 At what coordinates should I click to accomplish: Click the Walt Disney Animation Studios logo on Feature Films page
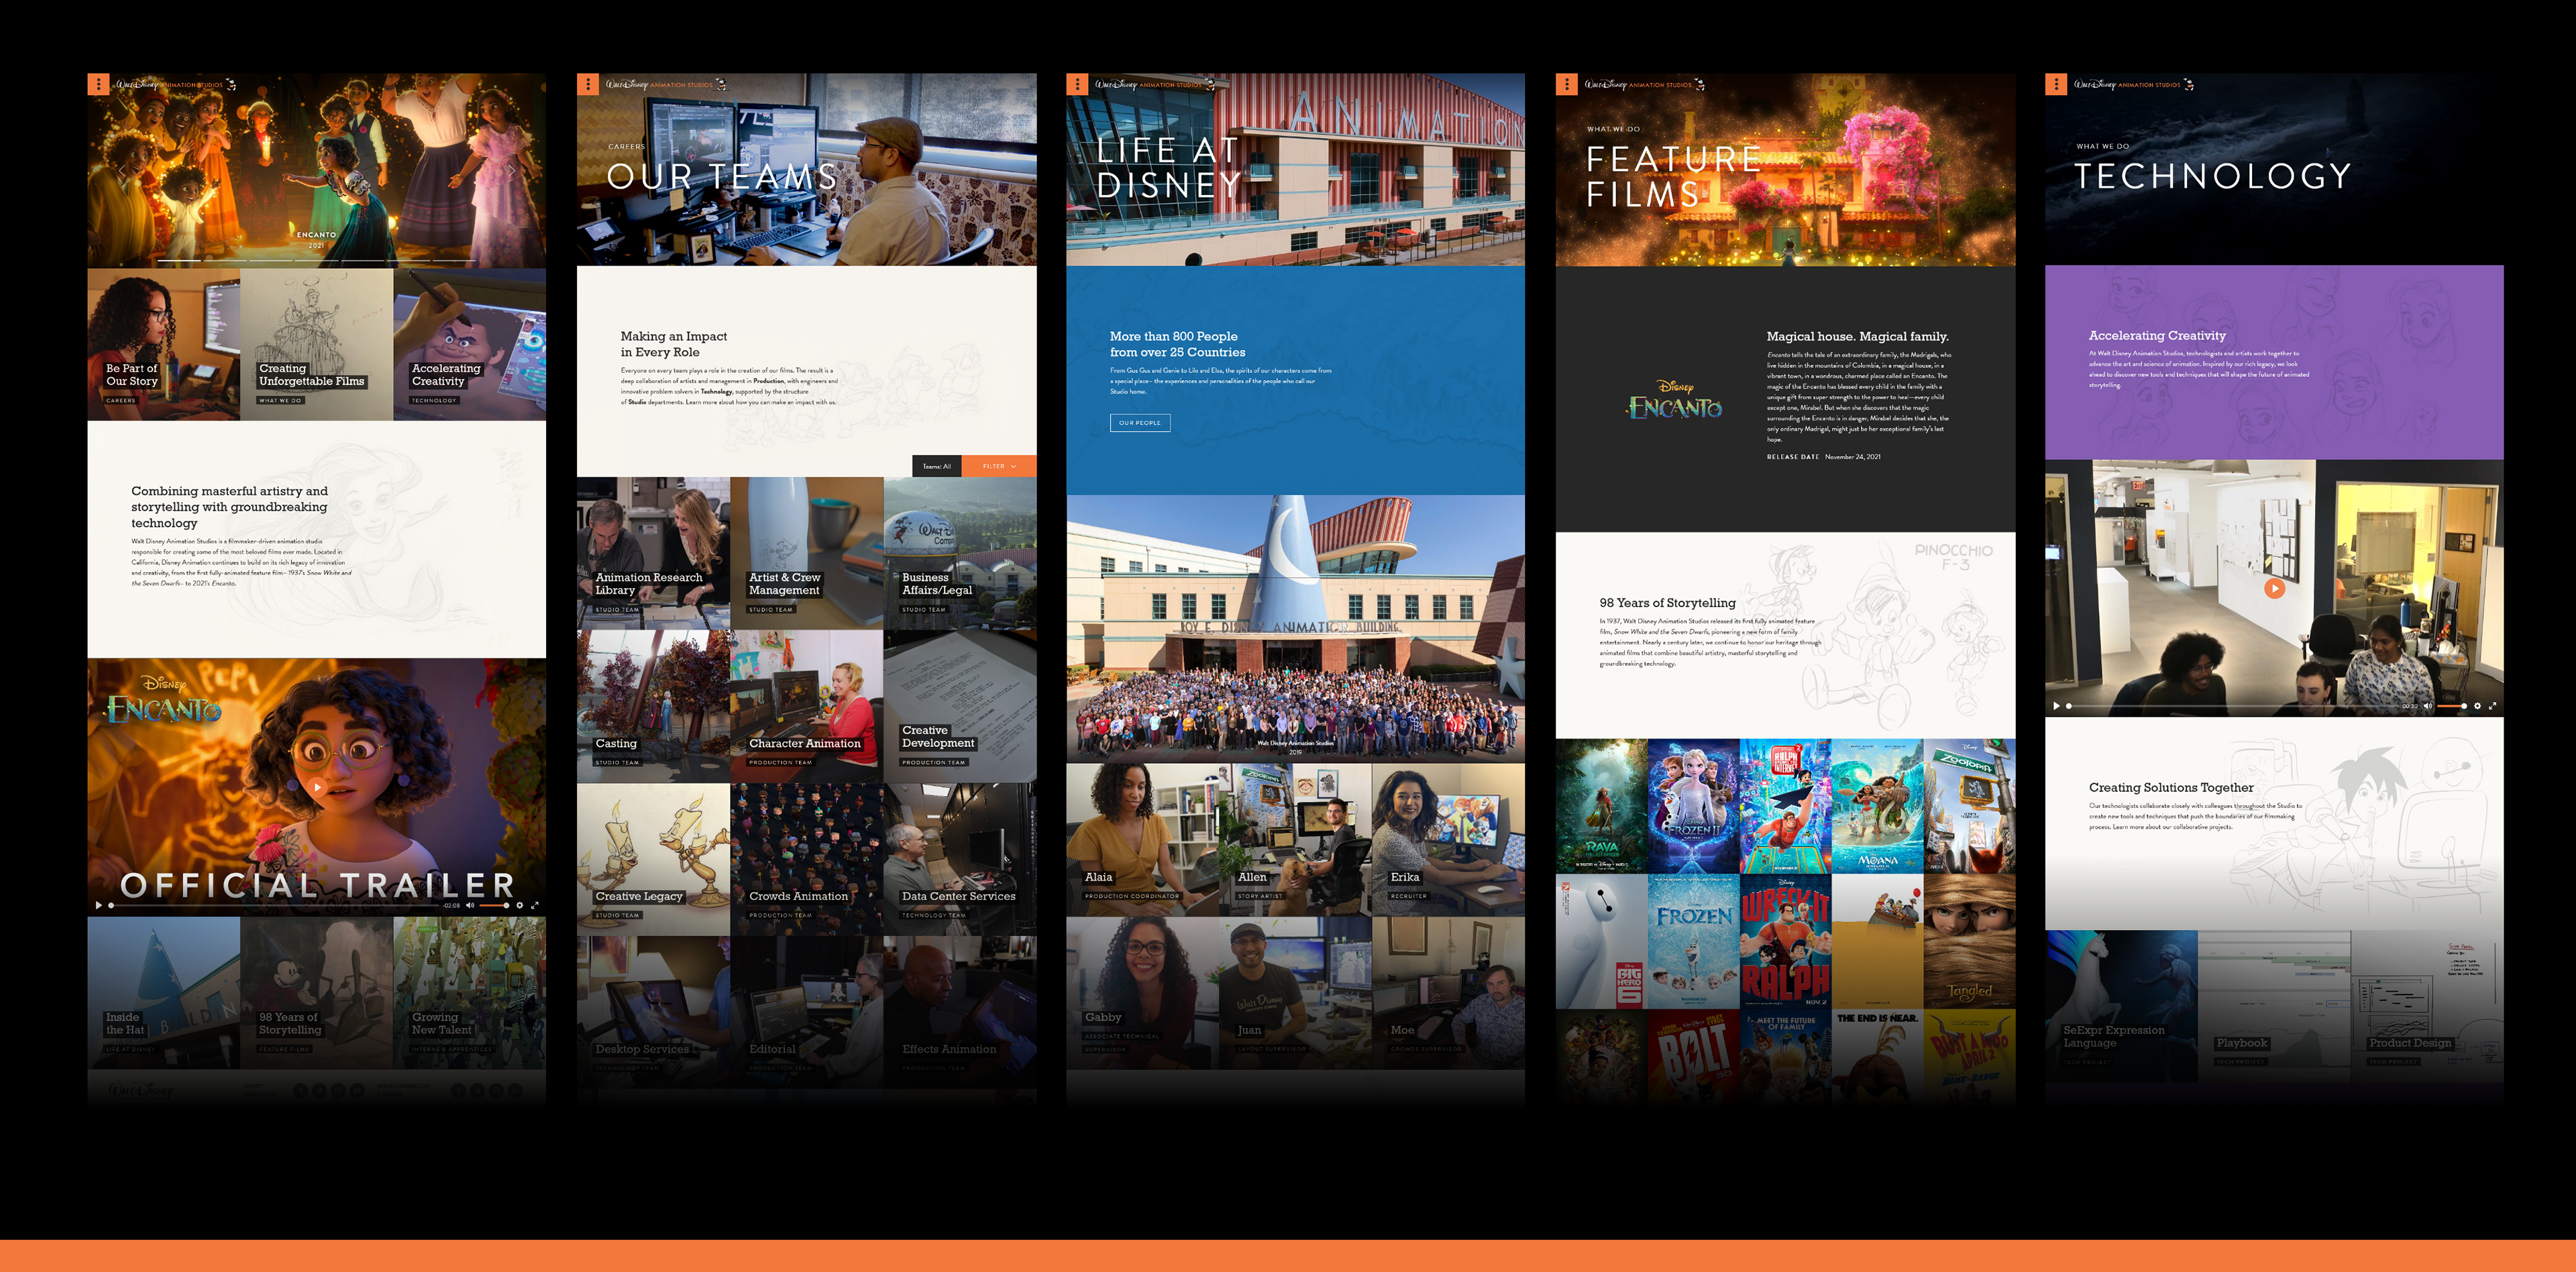[x=1645, y=85]
